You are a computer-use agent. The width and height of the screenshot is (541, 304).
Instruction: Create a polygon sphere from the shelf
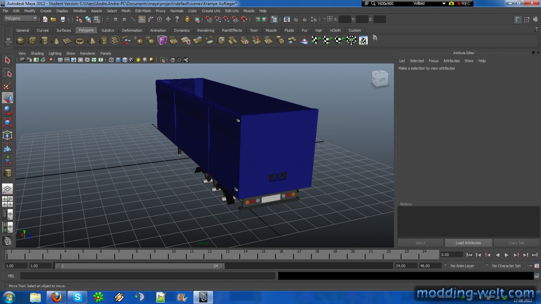[x=20, y=40]
